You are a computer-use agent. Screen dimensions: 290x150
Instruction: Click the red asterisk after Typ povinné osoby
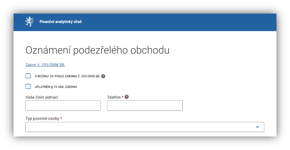pos(61,118)
